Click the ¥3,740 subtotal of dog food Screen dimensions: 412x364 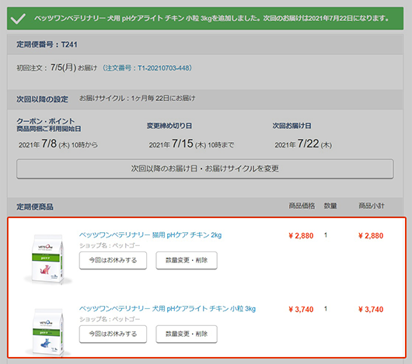coord(371,310)
